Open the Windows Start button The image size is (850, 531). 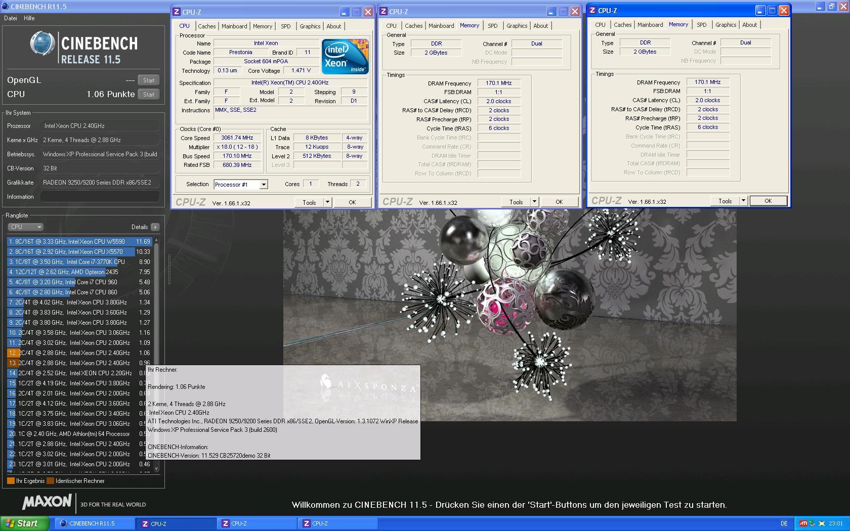pos(25,523)
